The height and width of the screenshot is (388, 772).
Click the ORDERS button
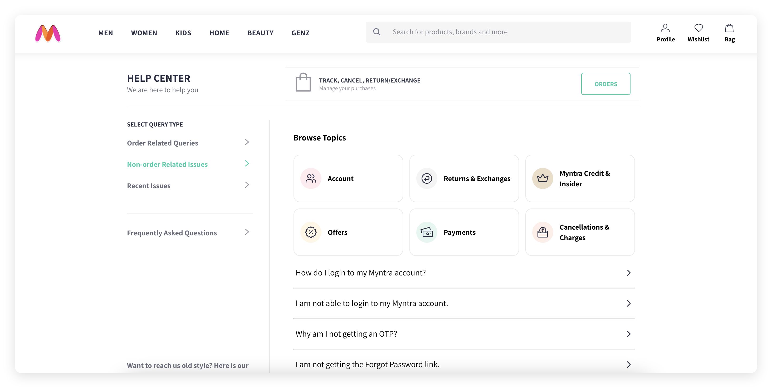coord(606,84)
